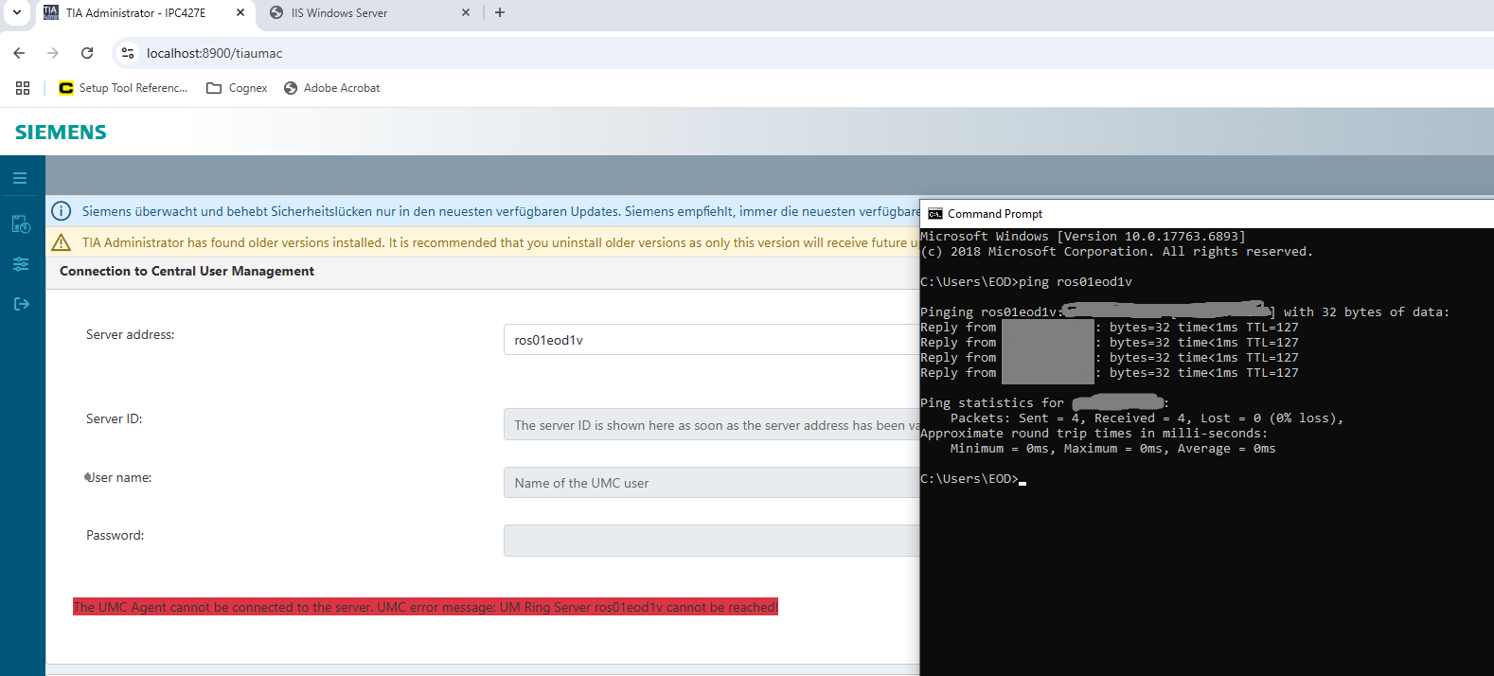
Task: Select the TIA Administrator - IPC427E tab
Action: tap(135, 13)
